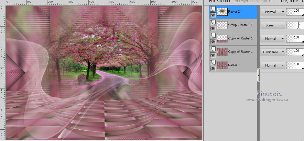Click the opacity slider for Raster 1
Screen dimensions: 304x141
295,66
